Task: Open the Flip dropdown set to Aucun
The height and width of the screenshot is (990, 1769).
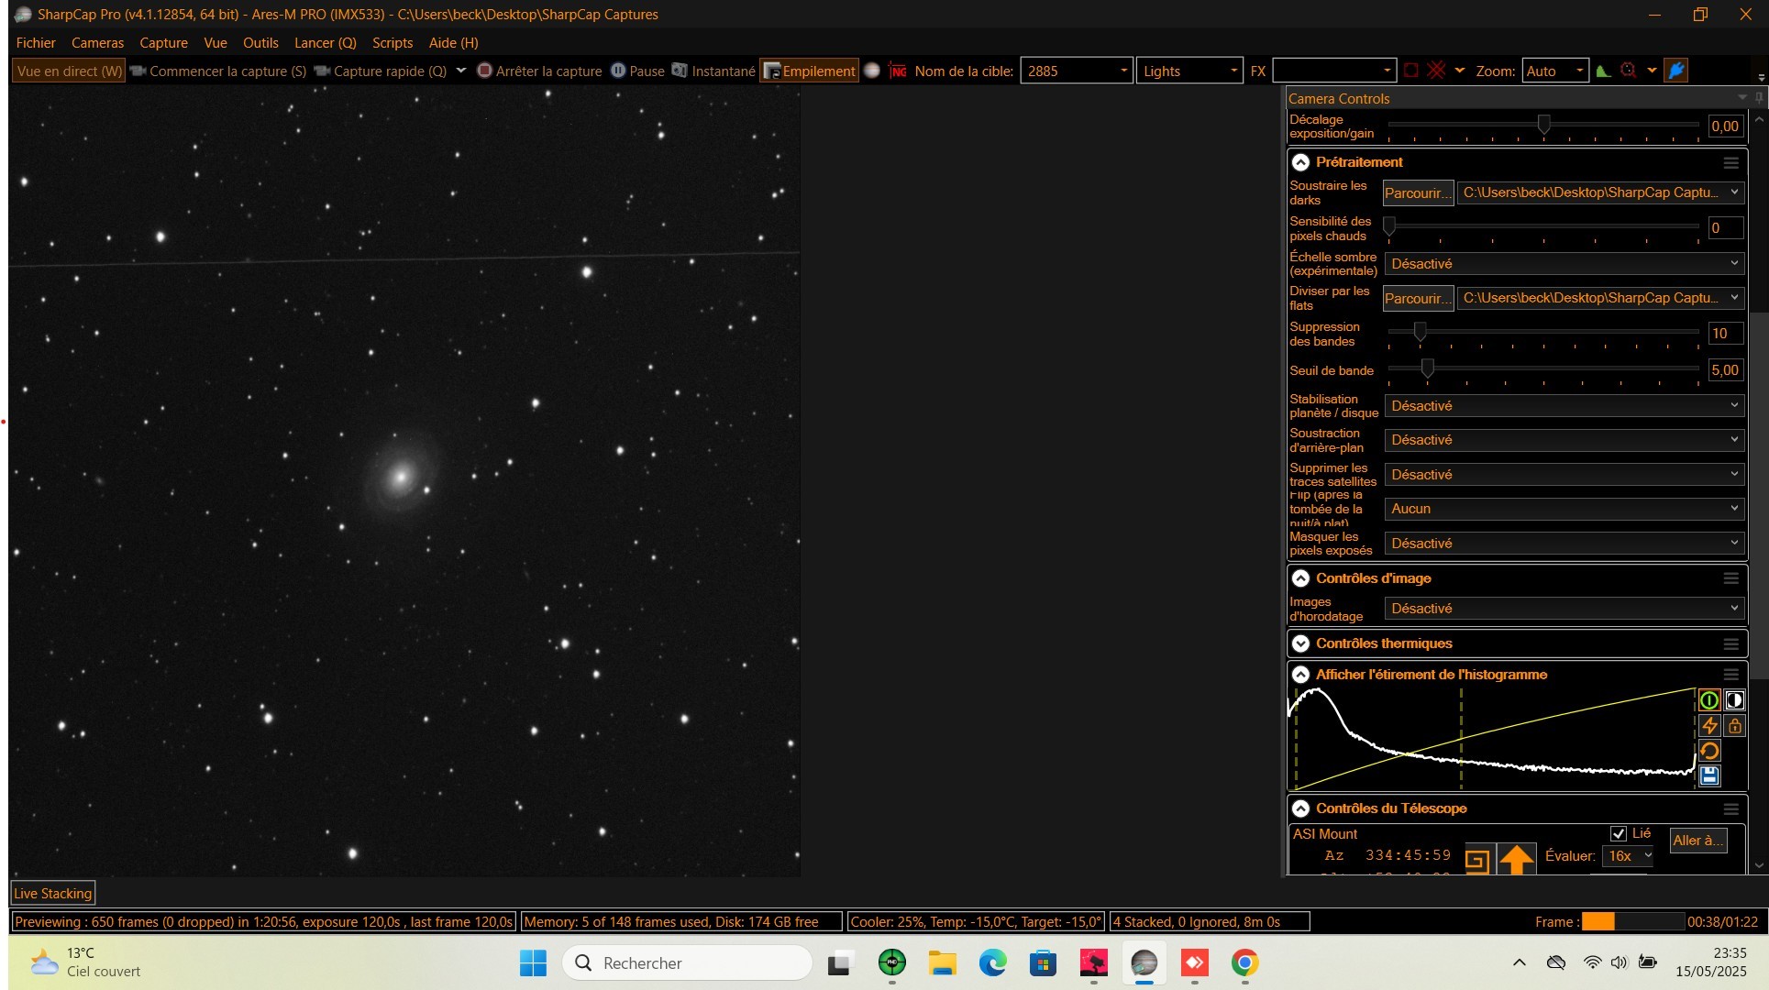Action: 1564,509
